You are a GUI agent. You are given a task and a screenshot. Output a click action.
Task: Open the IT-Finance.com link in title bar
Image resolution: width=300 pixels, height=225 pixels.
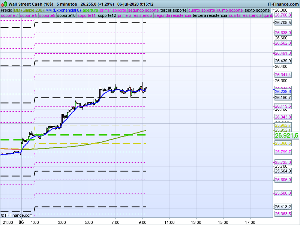283,4
